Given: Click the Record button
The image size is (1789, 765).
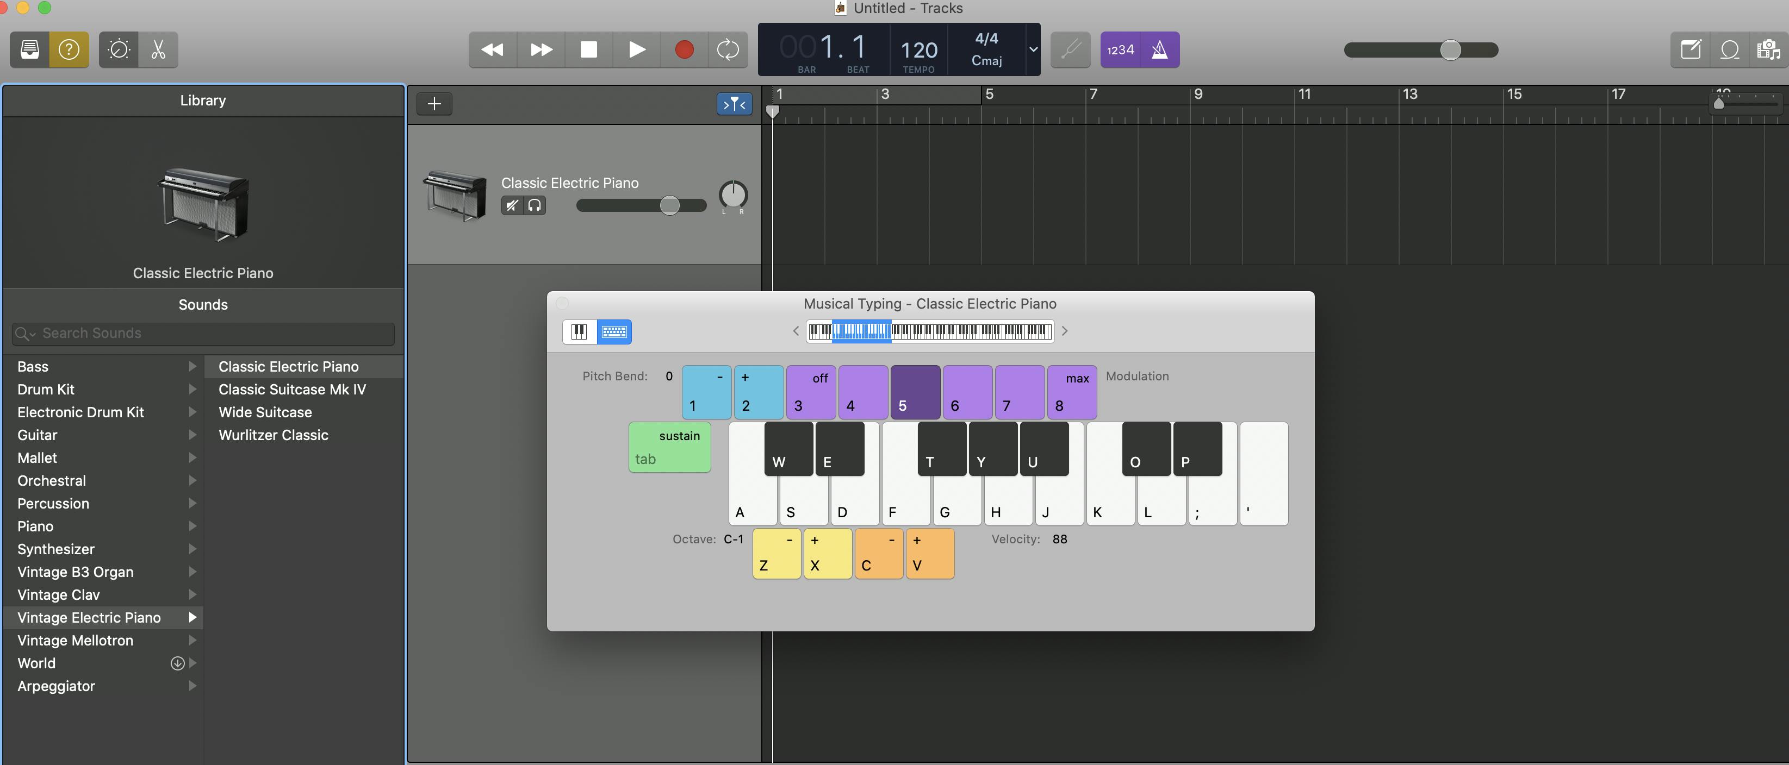Looking at the screenshot, I should coord(684,49).
